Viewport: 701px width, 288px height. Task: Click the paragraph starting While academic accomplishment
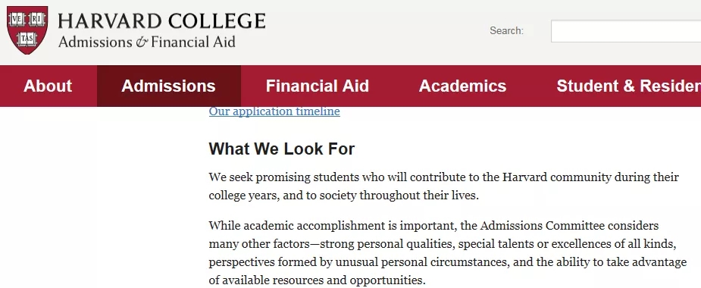[448, 252]
